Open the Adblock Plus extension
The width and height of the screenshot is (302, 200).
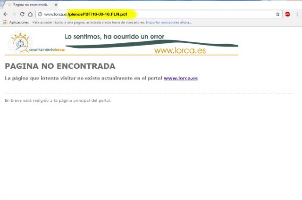(287, 14)
